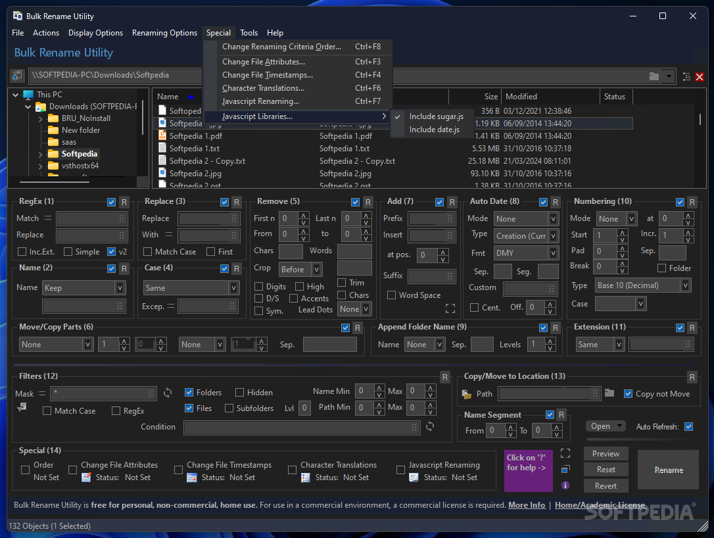Open the path history dropdown arrow
Viewport: 714px width, 538px height.
[x=669, y=76]
